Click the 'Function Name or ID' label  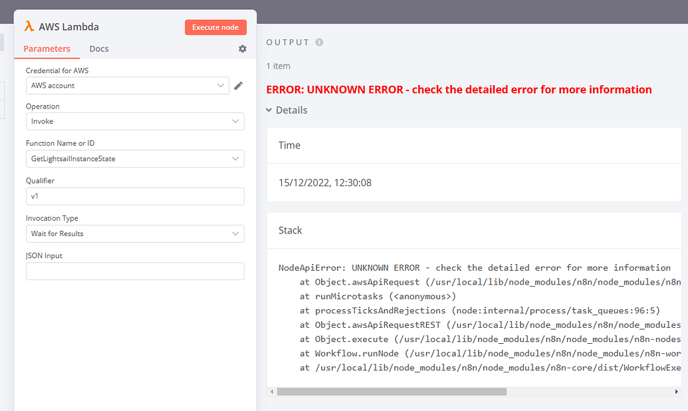(x=60, y=143)
